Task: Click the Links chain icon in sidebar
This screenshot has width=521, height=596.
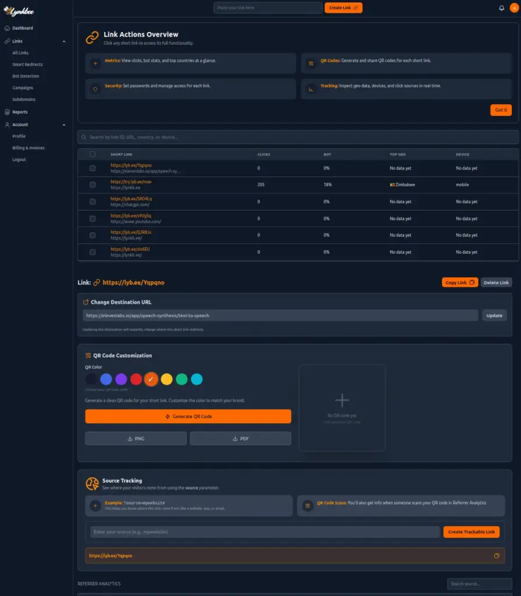Action: [x=7, y=41]
